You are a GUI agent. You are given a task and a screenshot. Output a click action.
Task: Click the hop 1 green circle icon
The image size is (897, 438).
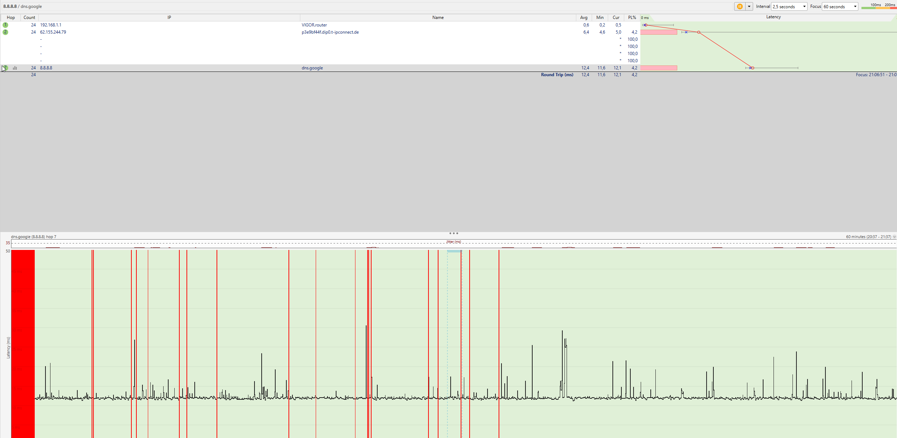tap(5, 25)
